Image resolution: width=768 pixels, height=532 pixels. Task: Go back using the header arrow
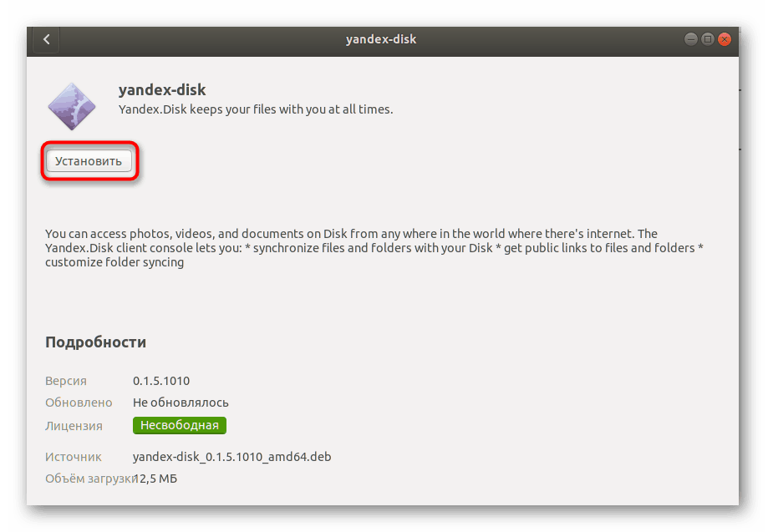click(x=47, y=39)
